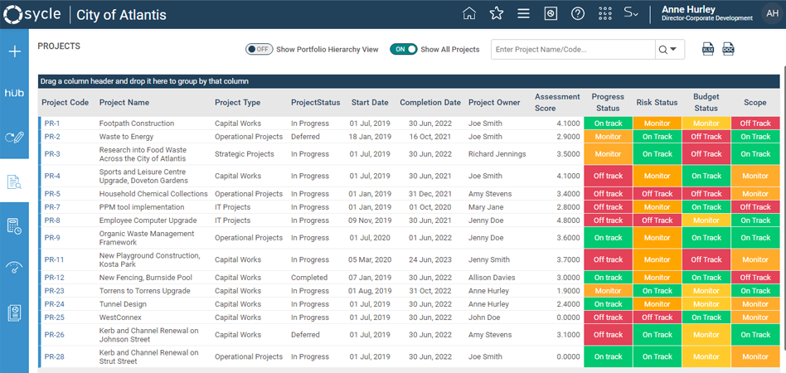The width and height of the screenshot is (786, 373).
Task: Expand the S dropdown in header
Action: [x=631, y=13]
